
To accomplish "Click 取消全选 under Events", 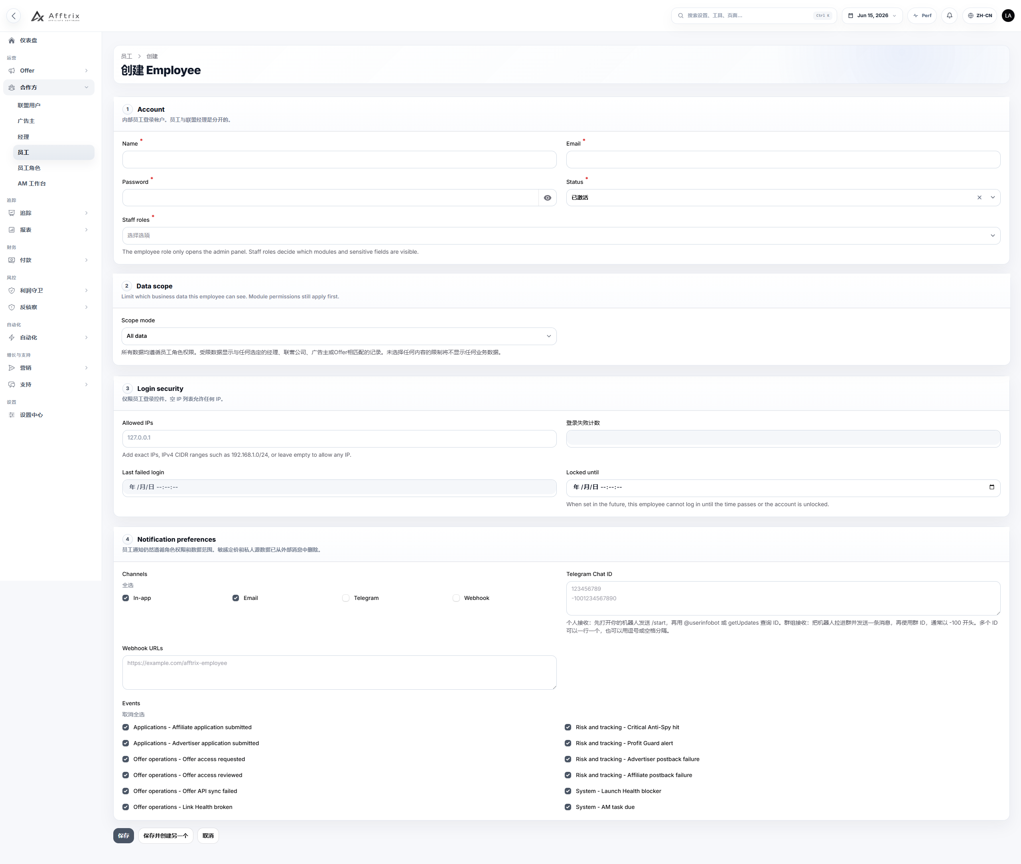I will (133, 714).
